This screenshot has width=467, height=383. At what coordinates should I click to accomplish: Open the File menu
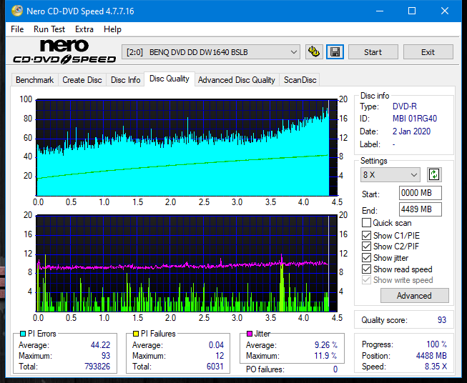(17, 29)
